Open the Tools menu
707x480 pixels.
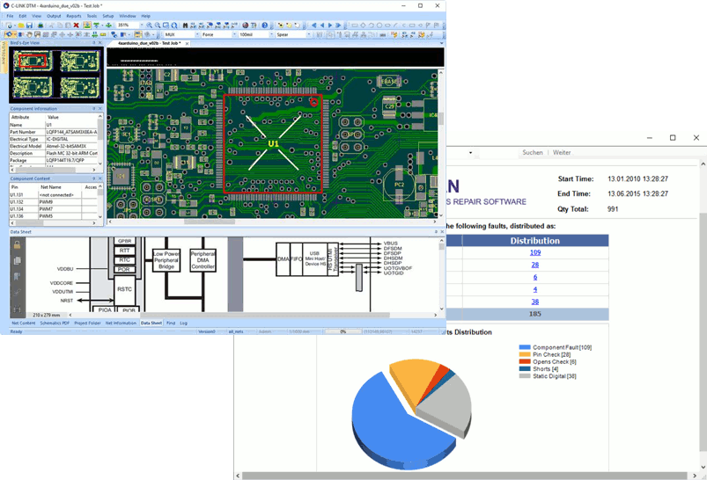(x=92, y=16)
